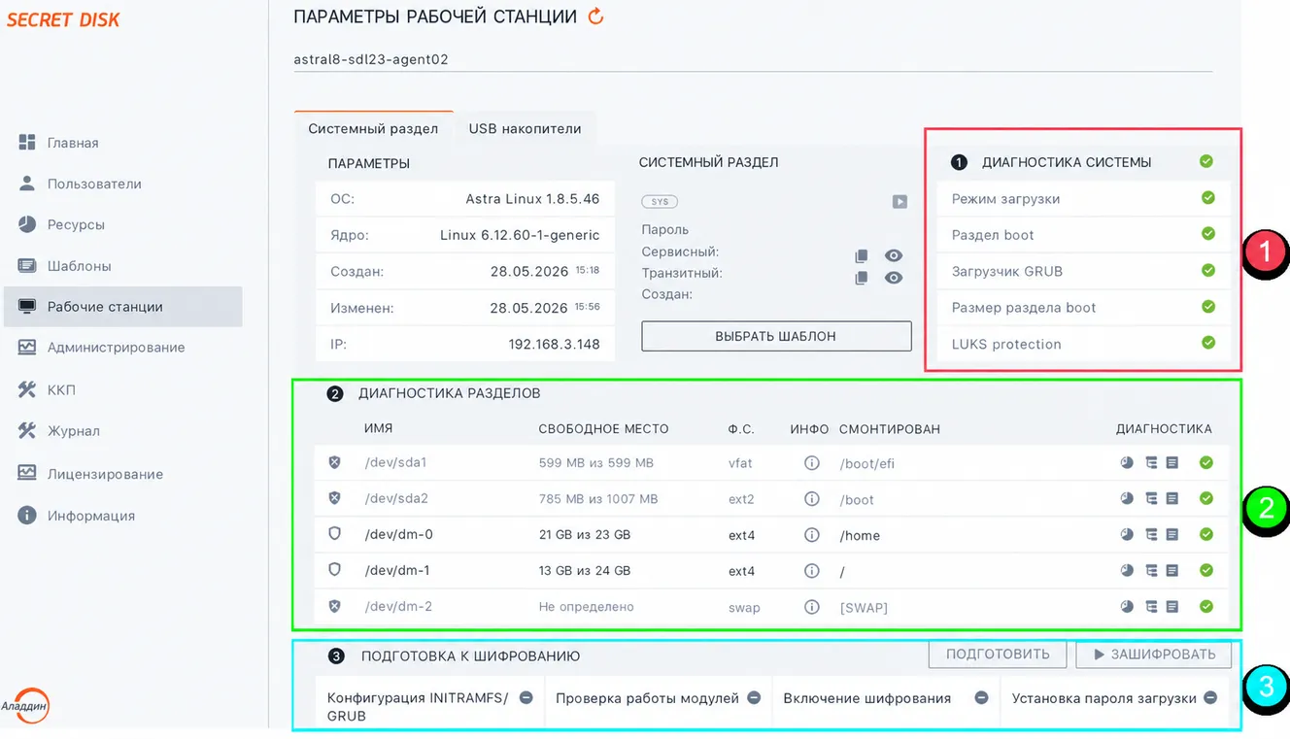The image size is (1290, 739).
Task: Select the Системный раздел tab
Action: tap(373, 128)
